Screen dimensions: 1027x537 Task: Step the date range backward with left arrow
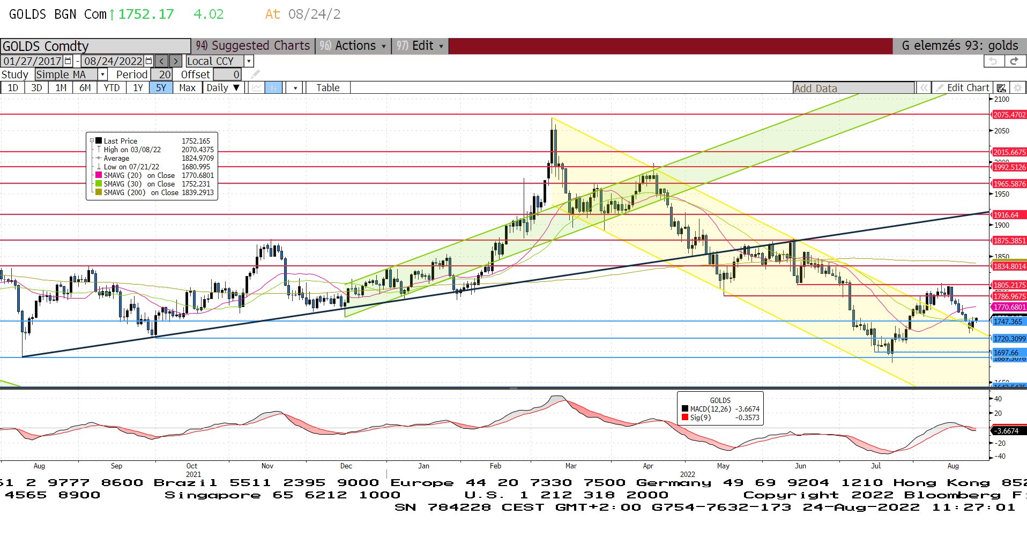point(162,61)
